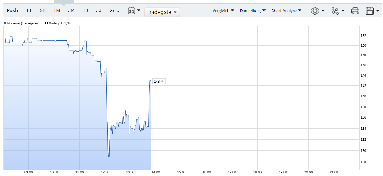
Task: Click the 09:00 time axis label
Action: [29, 172]
